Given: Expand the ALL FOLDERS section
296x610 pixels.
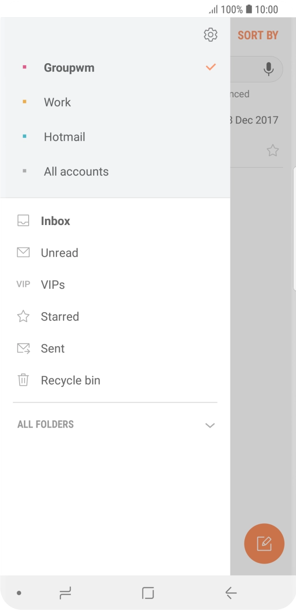Looking at the screenshot, I should coord(209,425).
